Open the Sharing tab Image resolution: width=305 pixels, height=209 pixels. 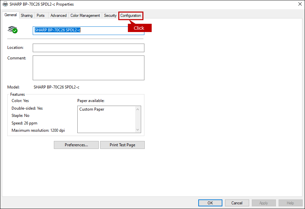[27, 16]
